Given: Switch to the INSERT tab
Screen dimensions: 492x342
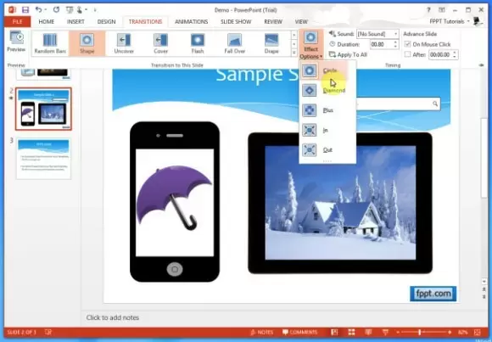Looking at the screenshot, I should (75, 22).
